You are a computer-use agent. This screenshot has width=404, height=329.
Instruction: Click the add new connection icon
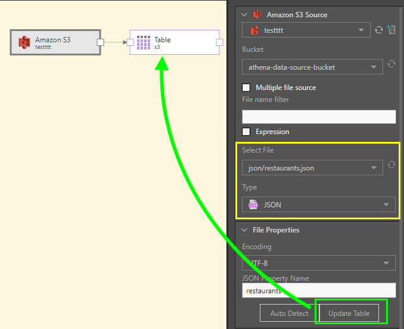tap(391, 30)
